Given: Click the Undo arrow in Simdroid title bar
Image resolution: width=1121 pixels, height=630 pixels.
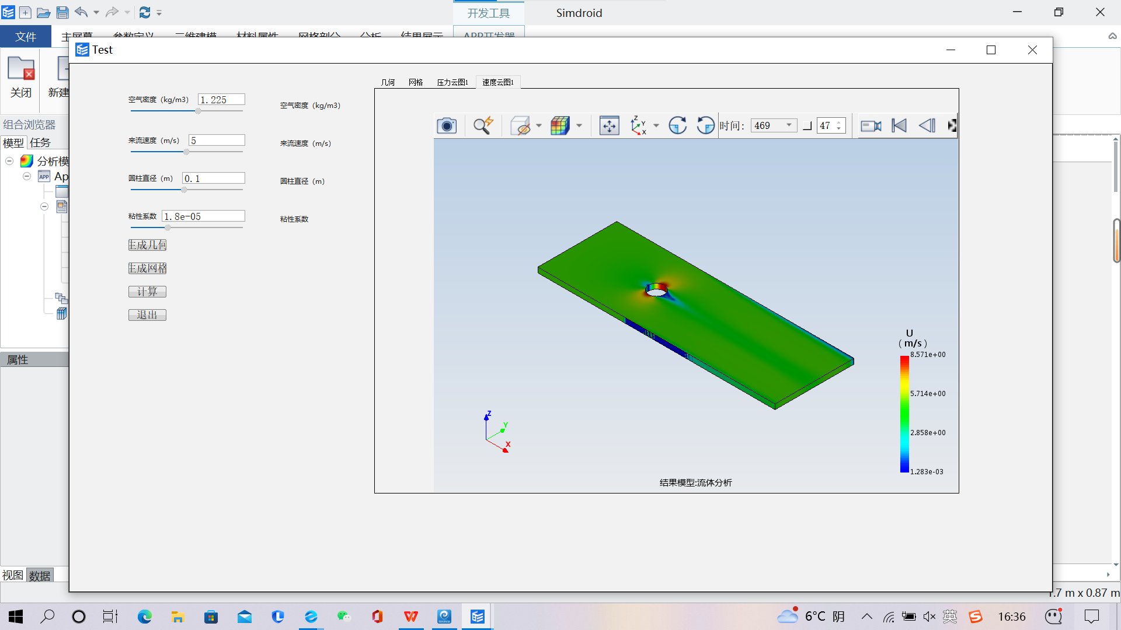Looking at the screenshot, I should pyautogui.click(x=81, y=12).
